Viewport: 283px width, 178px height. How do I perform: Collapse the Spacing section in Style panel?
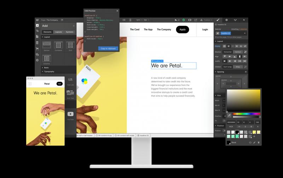[x=216, y=72]
